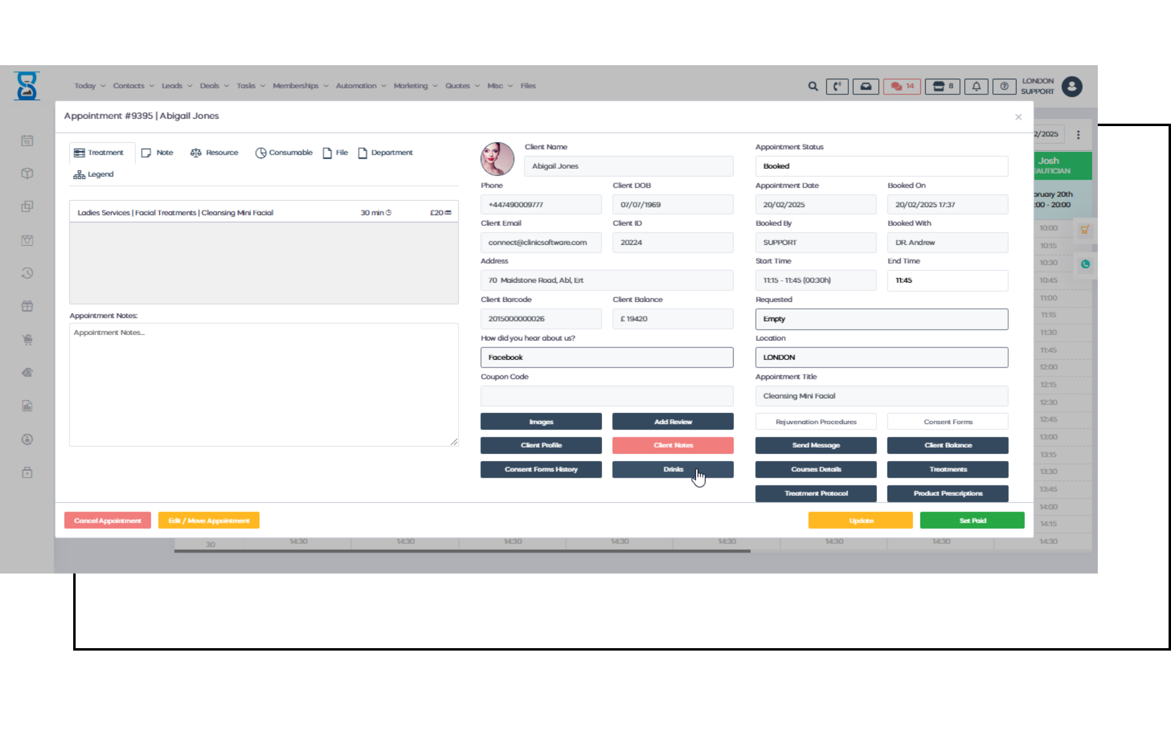Open the Location LONDON dropdown

click(881, 358)
